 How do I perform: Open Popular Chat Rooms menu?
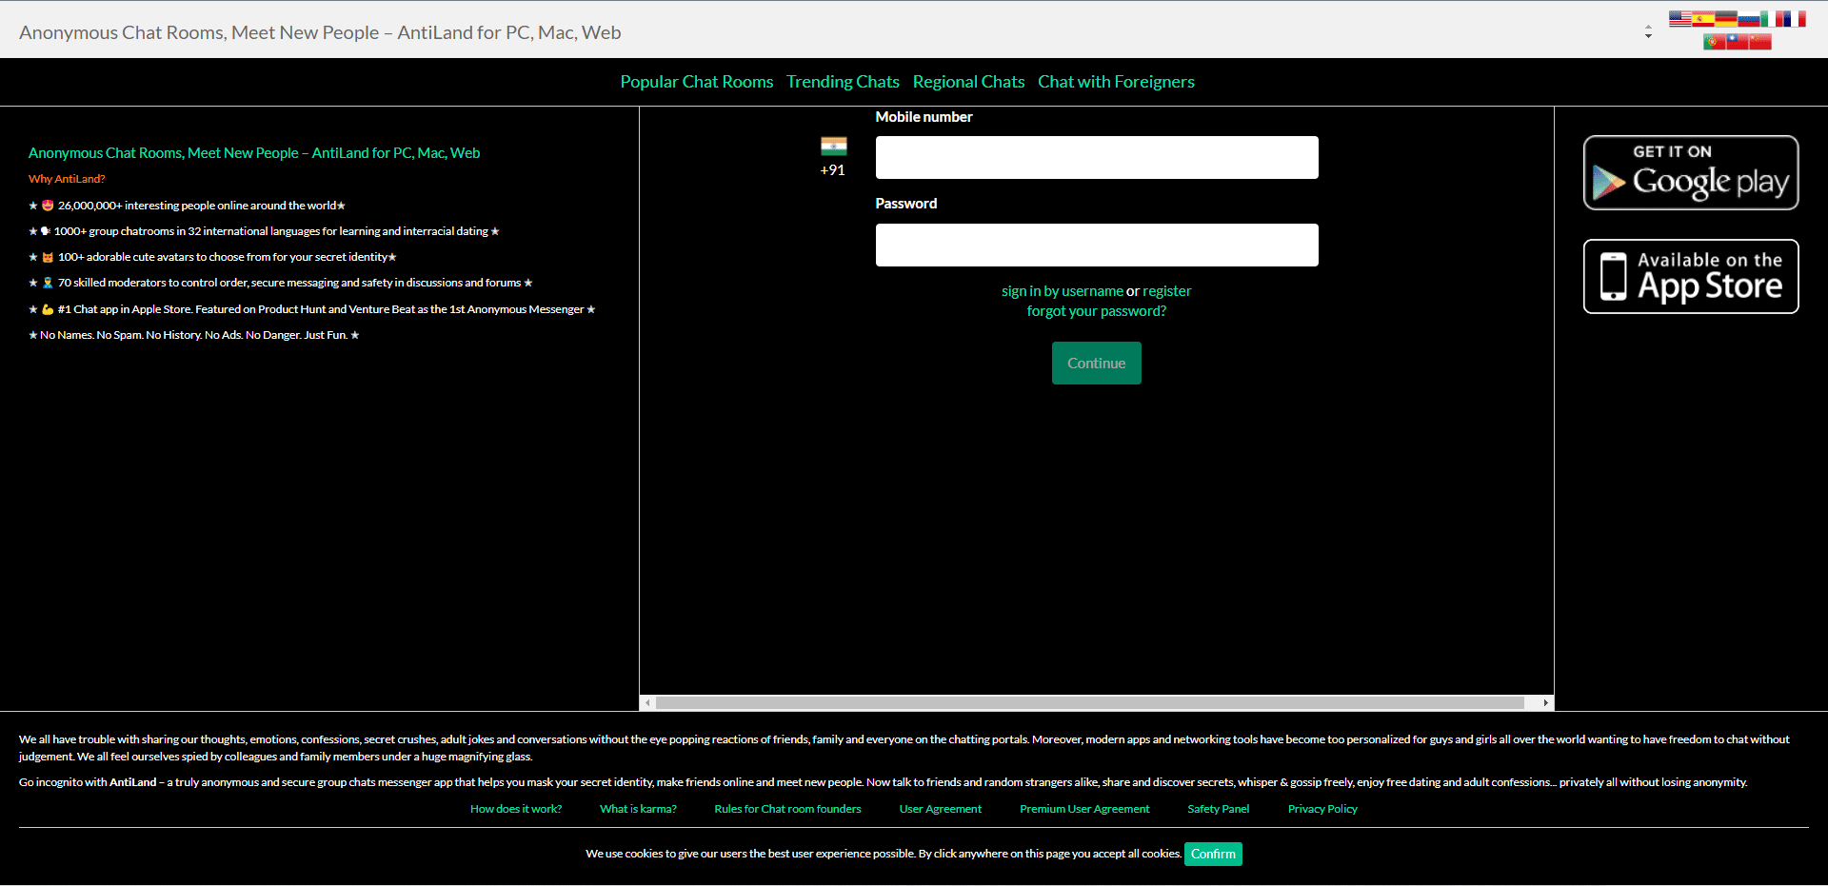[x=697, y=82]
